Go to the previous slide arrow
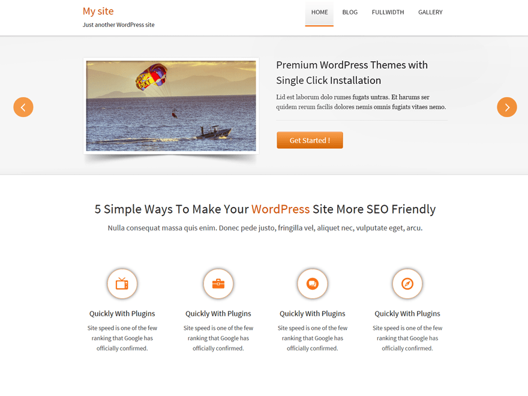This screenshot has height=396, width=528. tap(23, 107)
